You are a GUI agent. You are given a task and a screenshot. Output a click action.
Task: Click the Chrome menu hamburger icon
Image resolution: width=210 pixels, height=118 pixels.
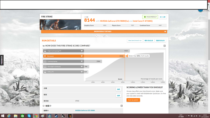point(208,4)
